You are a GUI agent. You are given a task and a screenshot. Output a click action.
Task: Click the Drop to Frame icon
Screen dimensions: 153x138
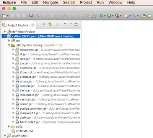click(88, 16)
